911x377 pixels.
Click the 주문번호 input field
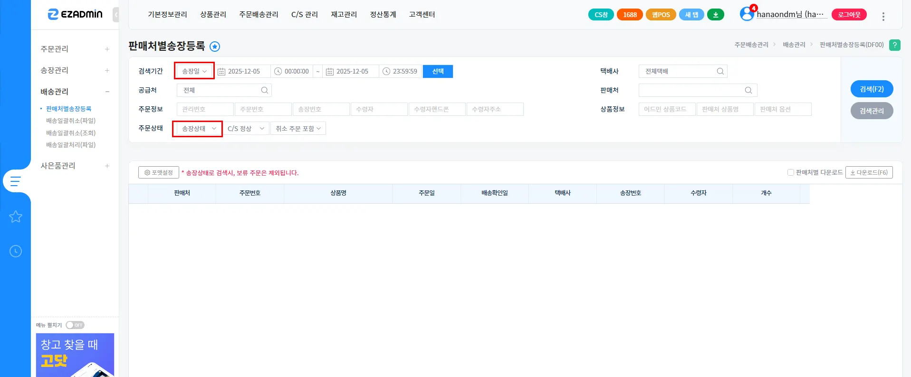click(x=263, y=109)
